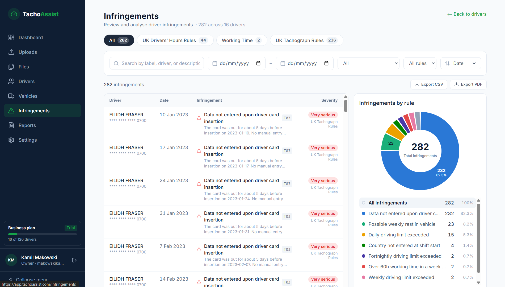The width and height of the screenshot is (505, 287).
Task: Click the Driver column header
Action: pyautogui.click(x=115, y=100)
